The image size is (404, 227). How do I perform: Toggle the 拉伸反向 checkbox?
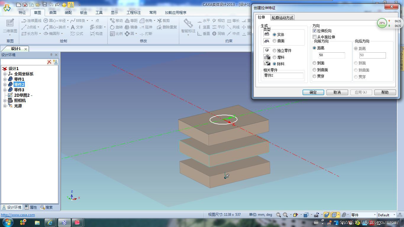pos(315,31)
